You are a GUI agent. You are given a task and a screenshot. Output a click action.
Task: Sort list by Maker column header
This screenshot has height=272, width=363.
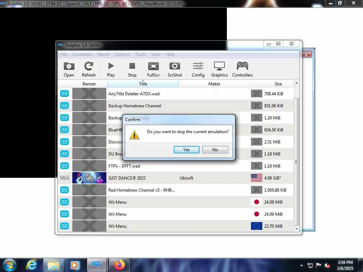(214, 84)
